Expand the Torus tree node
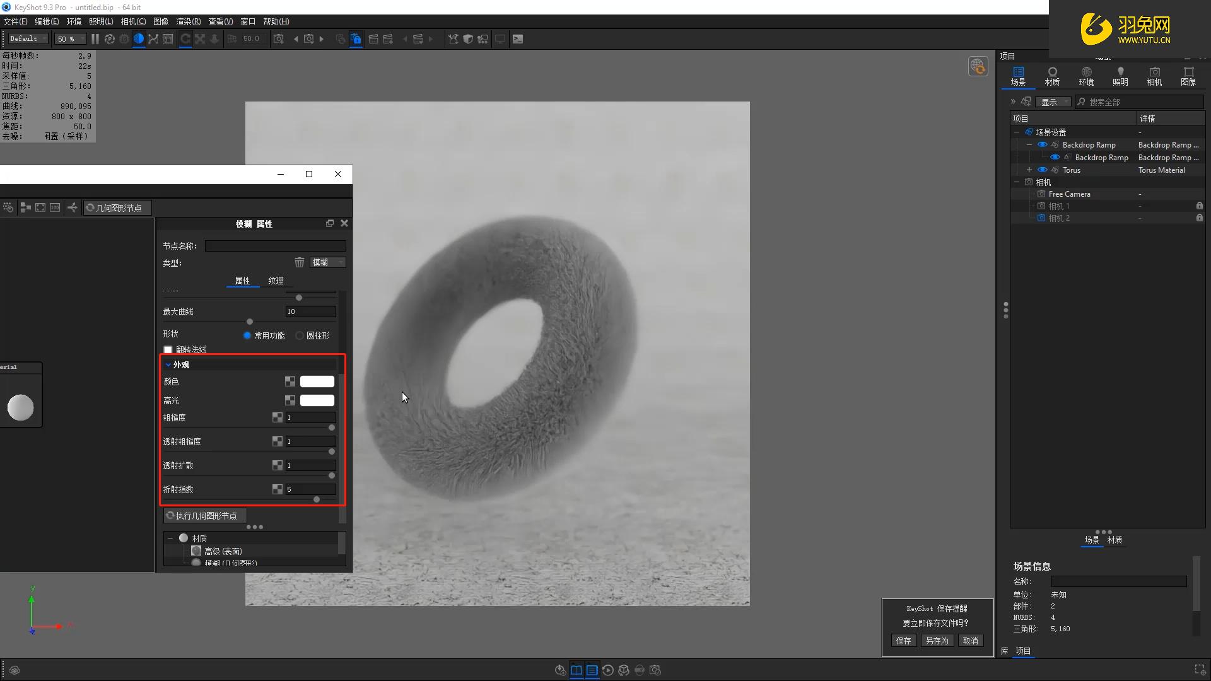The width and height of the screenshot is (1211, 681). point(1029,170)
